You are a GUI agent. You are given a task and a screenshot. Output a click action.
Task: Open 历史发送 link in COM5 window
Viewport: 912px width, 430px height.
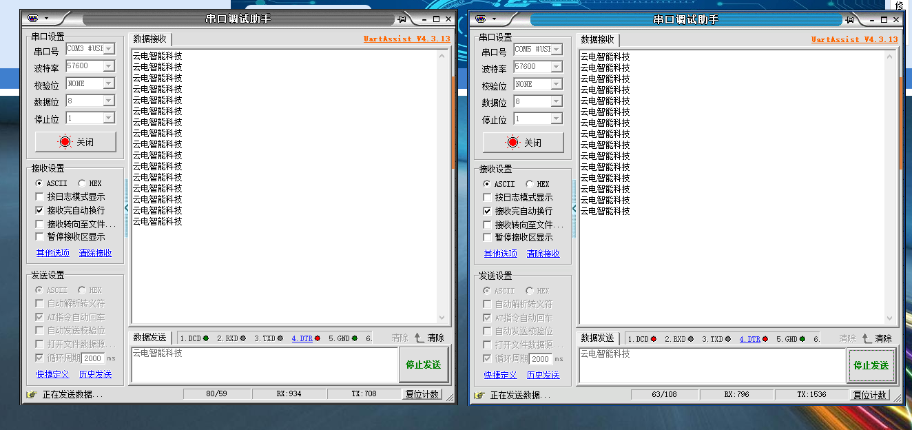point(543,375)
